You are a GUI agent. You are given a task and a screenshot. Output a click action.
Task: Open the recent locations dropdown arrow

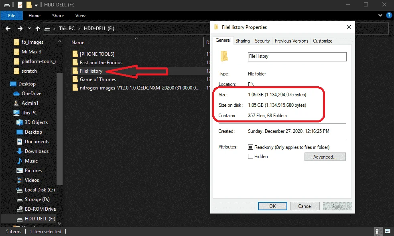click(x=29, y=28)
